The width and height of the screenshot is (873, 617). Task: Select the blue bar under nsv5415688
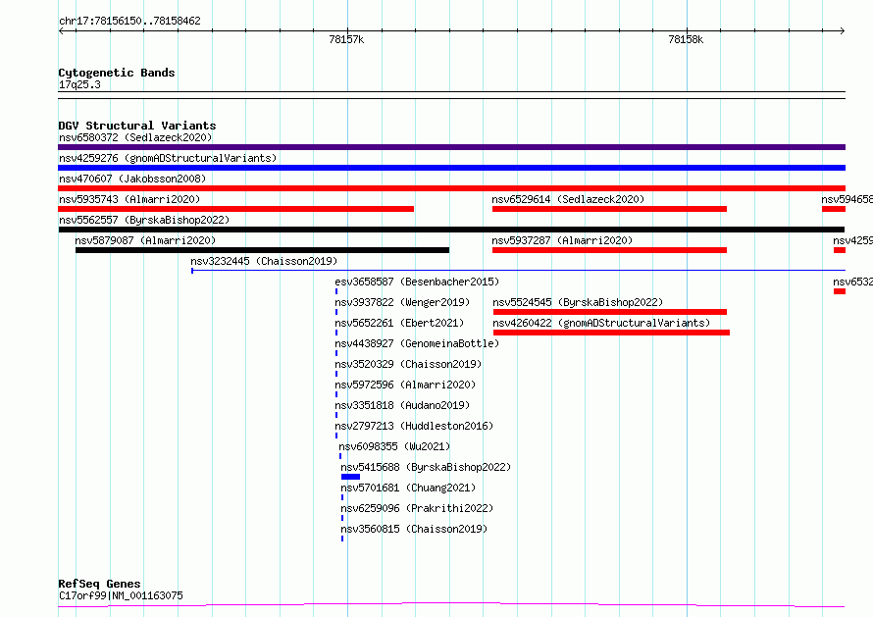click(x=351, y=477)
